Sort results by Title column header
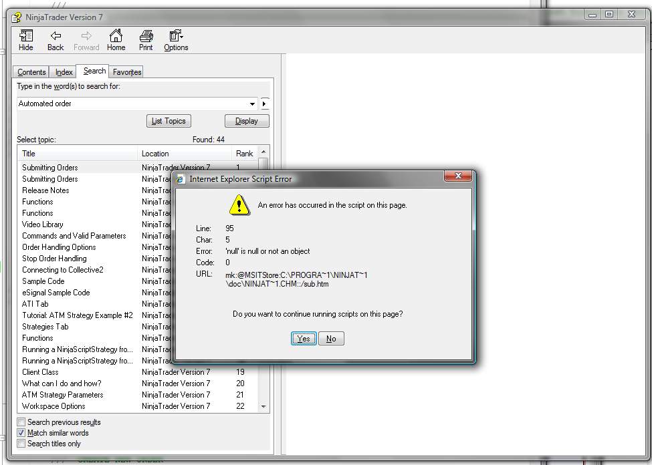Screen dimensions: 652x465 click(x=79, y=154)
